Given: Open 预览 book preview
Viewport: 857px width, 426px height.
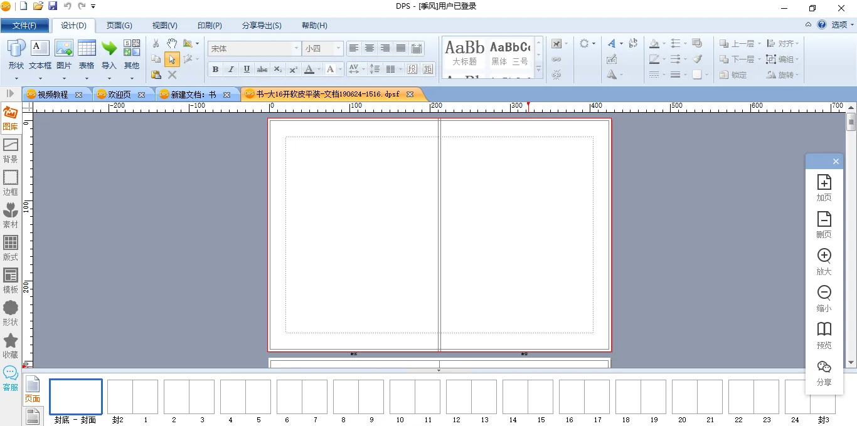Looking at the screenshot, I should click(824, 335).
